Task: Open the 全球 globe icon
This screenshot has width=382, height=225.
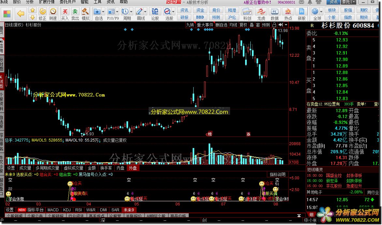Action: (315, 11)
